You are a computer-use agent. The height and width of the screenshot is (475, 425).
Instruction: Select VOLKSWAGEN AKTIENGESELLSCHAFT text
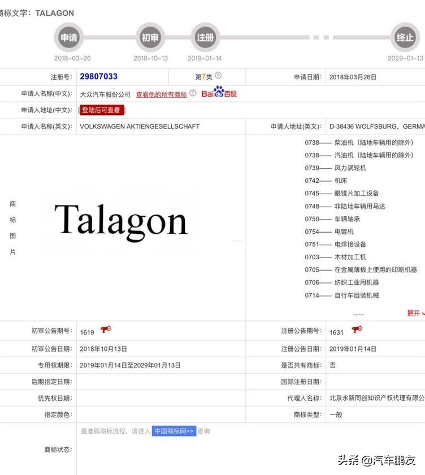pos(140,126)
